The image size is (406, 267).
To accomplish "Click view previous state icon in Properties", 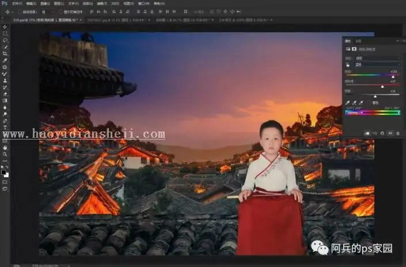I will pyautogui.click(x=375, y=133).
